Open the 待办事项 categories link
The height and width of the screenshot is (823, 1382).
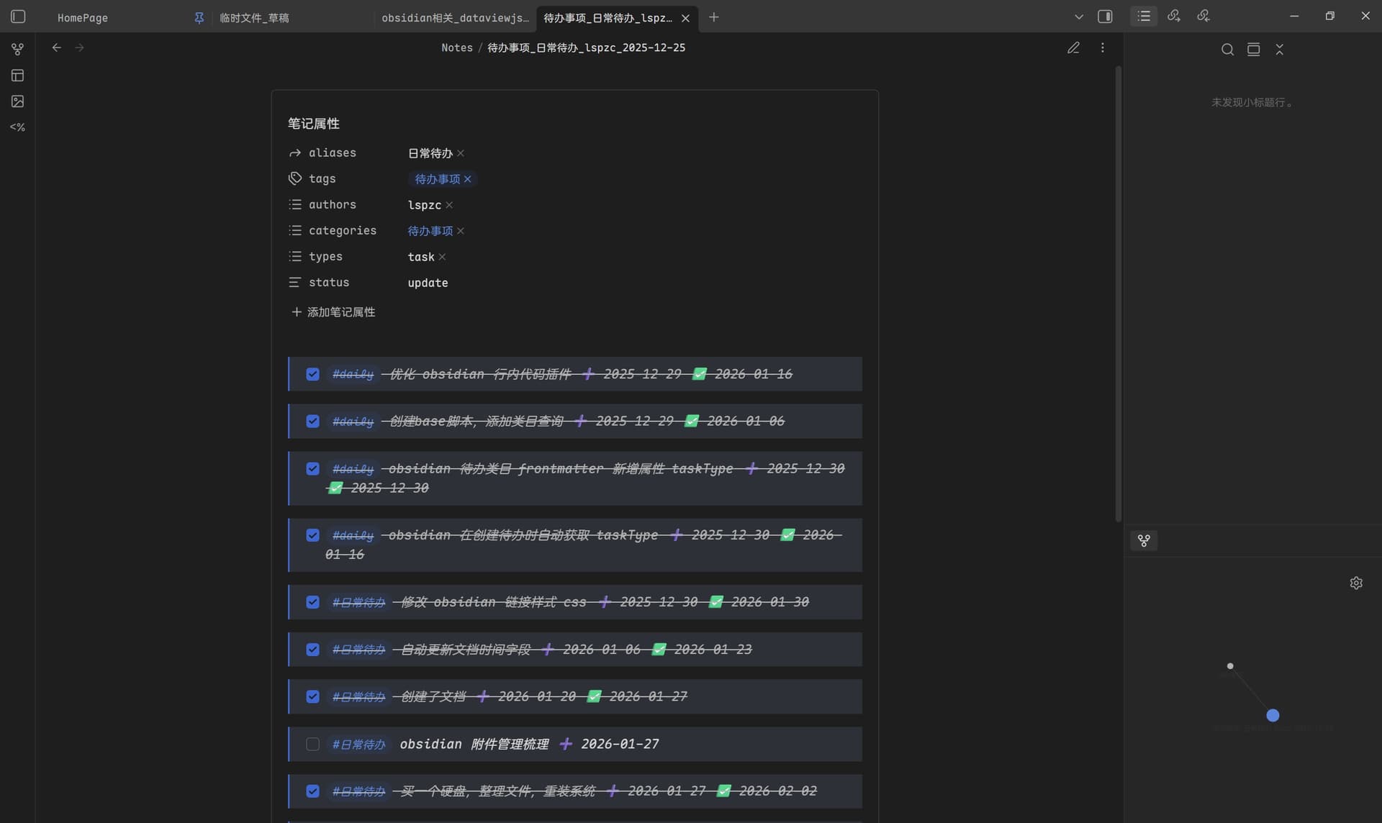430,231
